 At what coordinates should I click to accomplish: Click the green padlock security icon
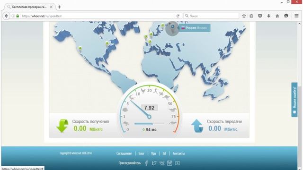pos(18,16)
